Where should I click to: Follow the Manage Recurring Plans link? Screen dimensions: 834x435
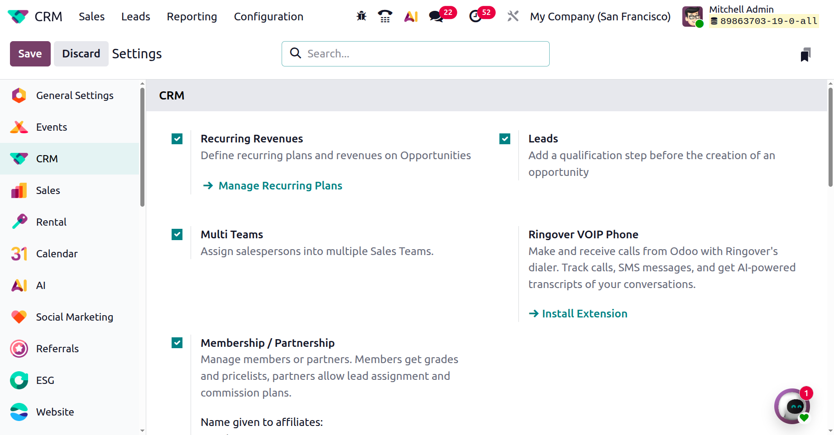pyautogui.click(x=280, y=186)
